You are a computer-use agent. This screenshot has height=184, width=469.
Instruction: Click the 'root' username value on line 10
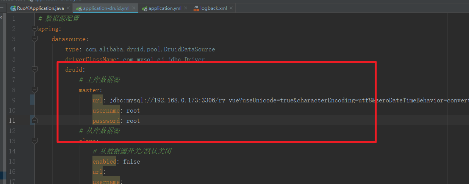click(133, 110)
